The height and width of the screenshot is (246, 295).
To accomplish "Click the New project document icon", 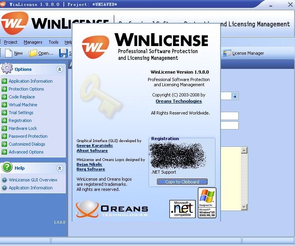I will pos(9,53).
